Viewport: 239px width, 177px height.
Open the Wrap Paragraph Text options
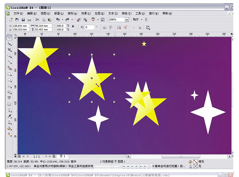coord(148,28)
